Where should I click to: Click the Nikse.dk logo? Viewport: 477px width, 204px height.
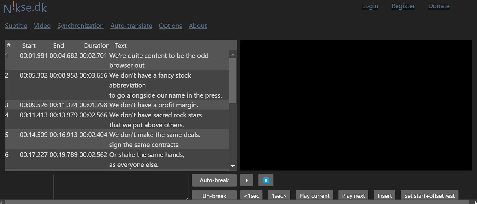(x=25, y=7)
